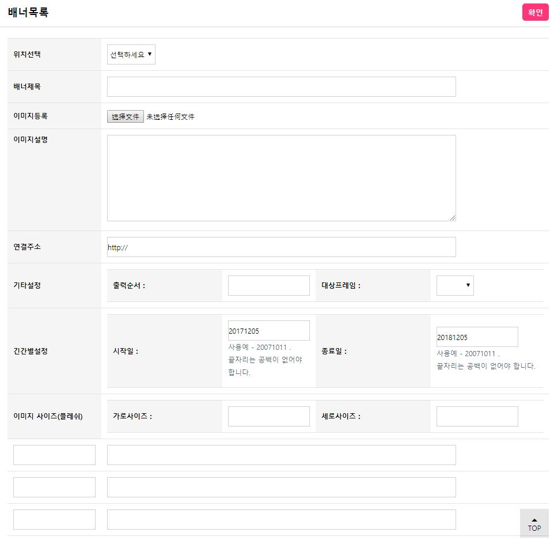The height and width of the screenshot is (540, 550).
Task: Click the third unlabeled small left input
Action: (x=54, y=519)
